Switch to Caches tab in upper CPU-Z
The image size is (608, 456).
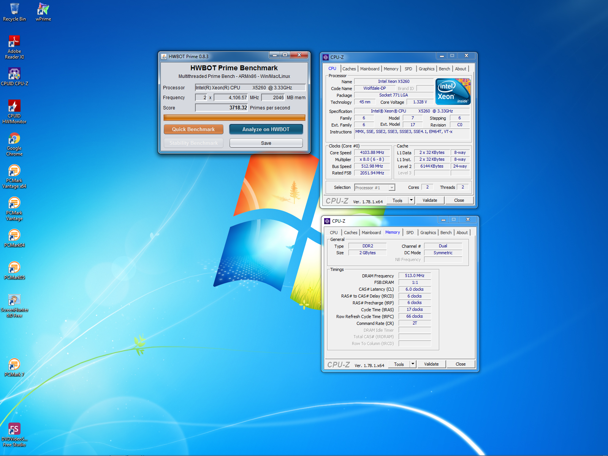pyautogui.click(x=349, y=69)
